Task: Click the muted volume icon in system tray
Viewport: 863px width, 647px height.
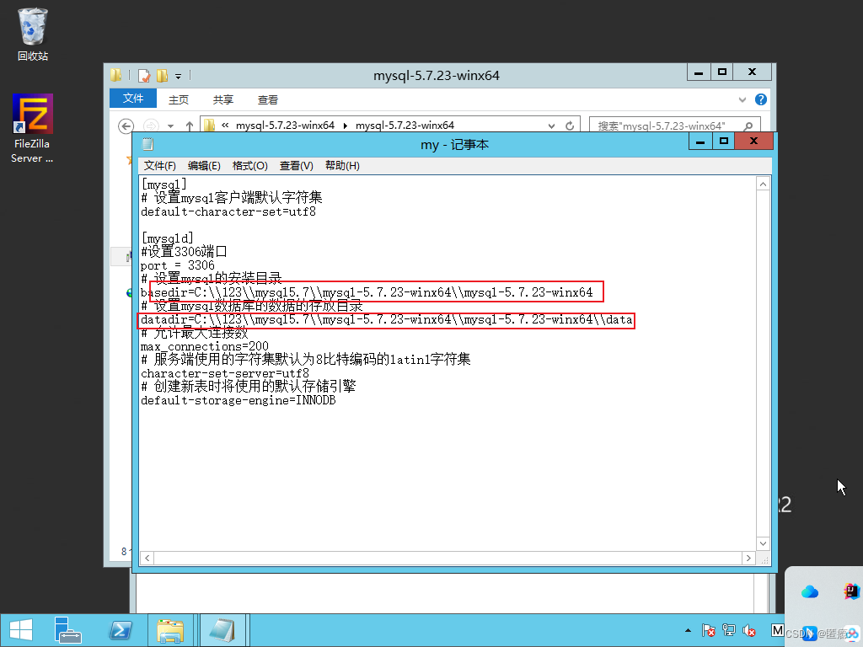Action: pos(749,630)
